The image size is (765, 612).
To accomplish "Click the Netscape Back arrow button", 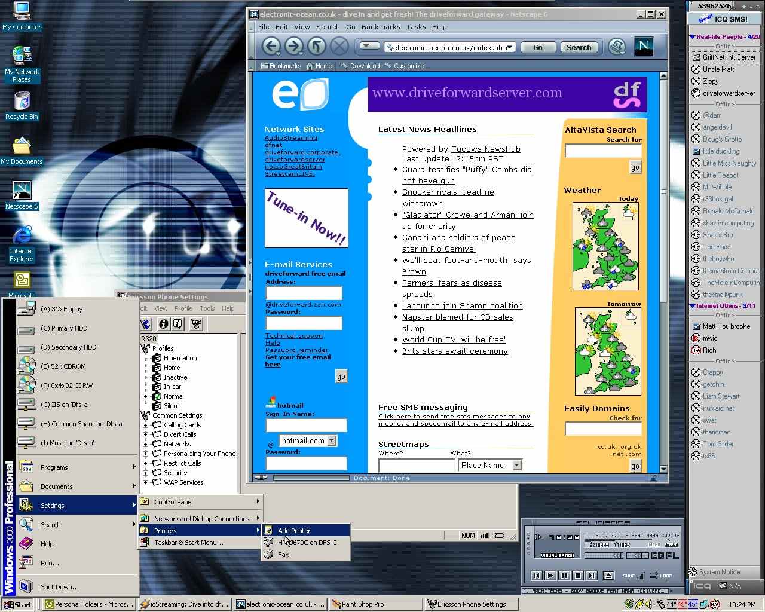I will [x=271, y=46].
